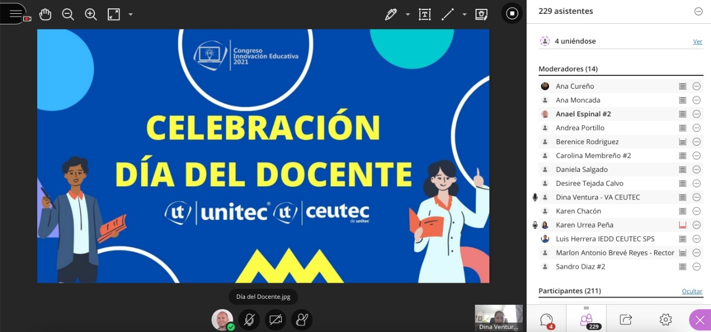711x332 pixels.
Task: Select the hand pan tool
Action: (46, 14)
